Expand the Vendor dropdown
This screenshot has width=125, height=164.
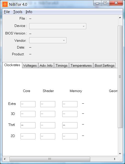coord(48,40)
